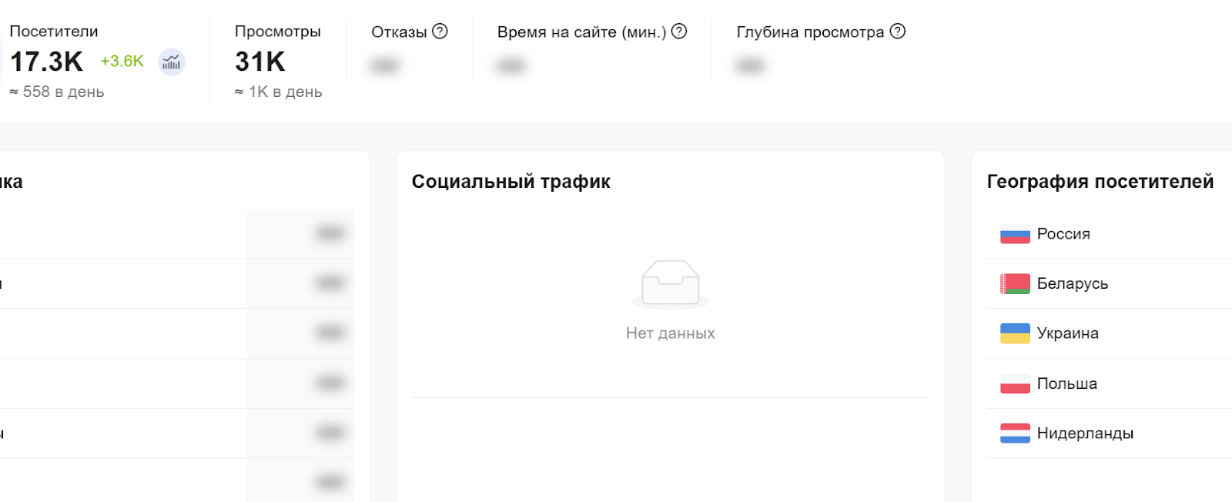
Task: Click the Ukraine flag icon
Action: click(x=1015, y=333)
